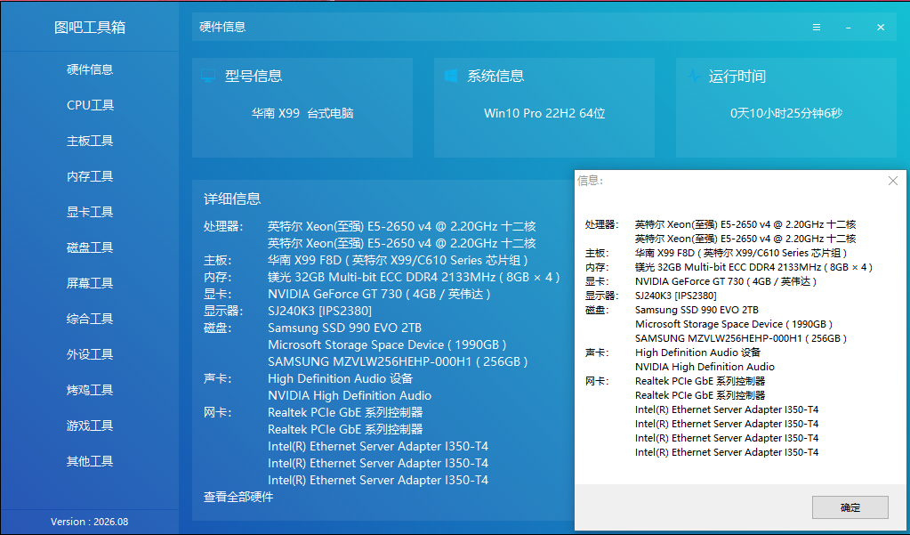Screen dimensions: 910x535
Task: Click the 网卡 label in 详细信息
Action: [x=218, y=412]
